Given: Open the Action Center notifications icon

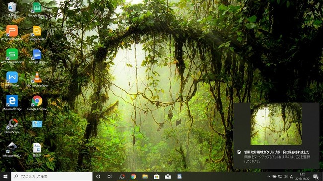Looking at the screenshot, I should pos(316,176).
